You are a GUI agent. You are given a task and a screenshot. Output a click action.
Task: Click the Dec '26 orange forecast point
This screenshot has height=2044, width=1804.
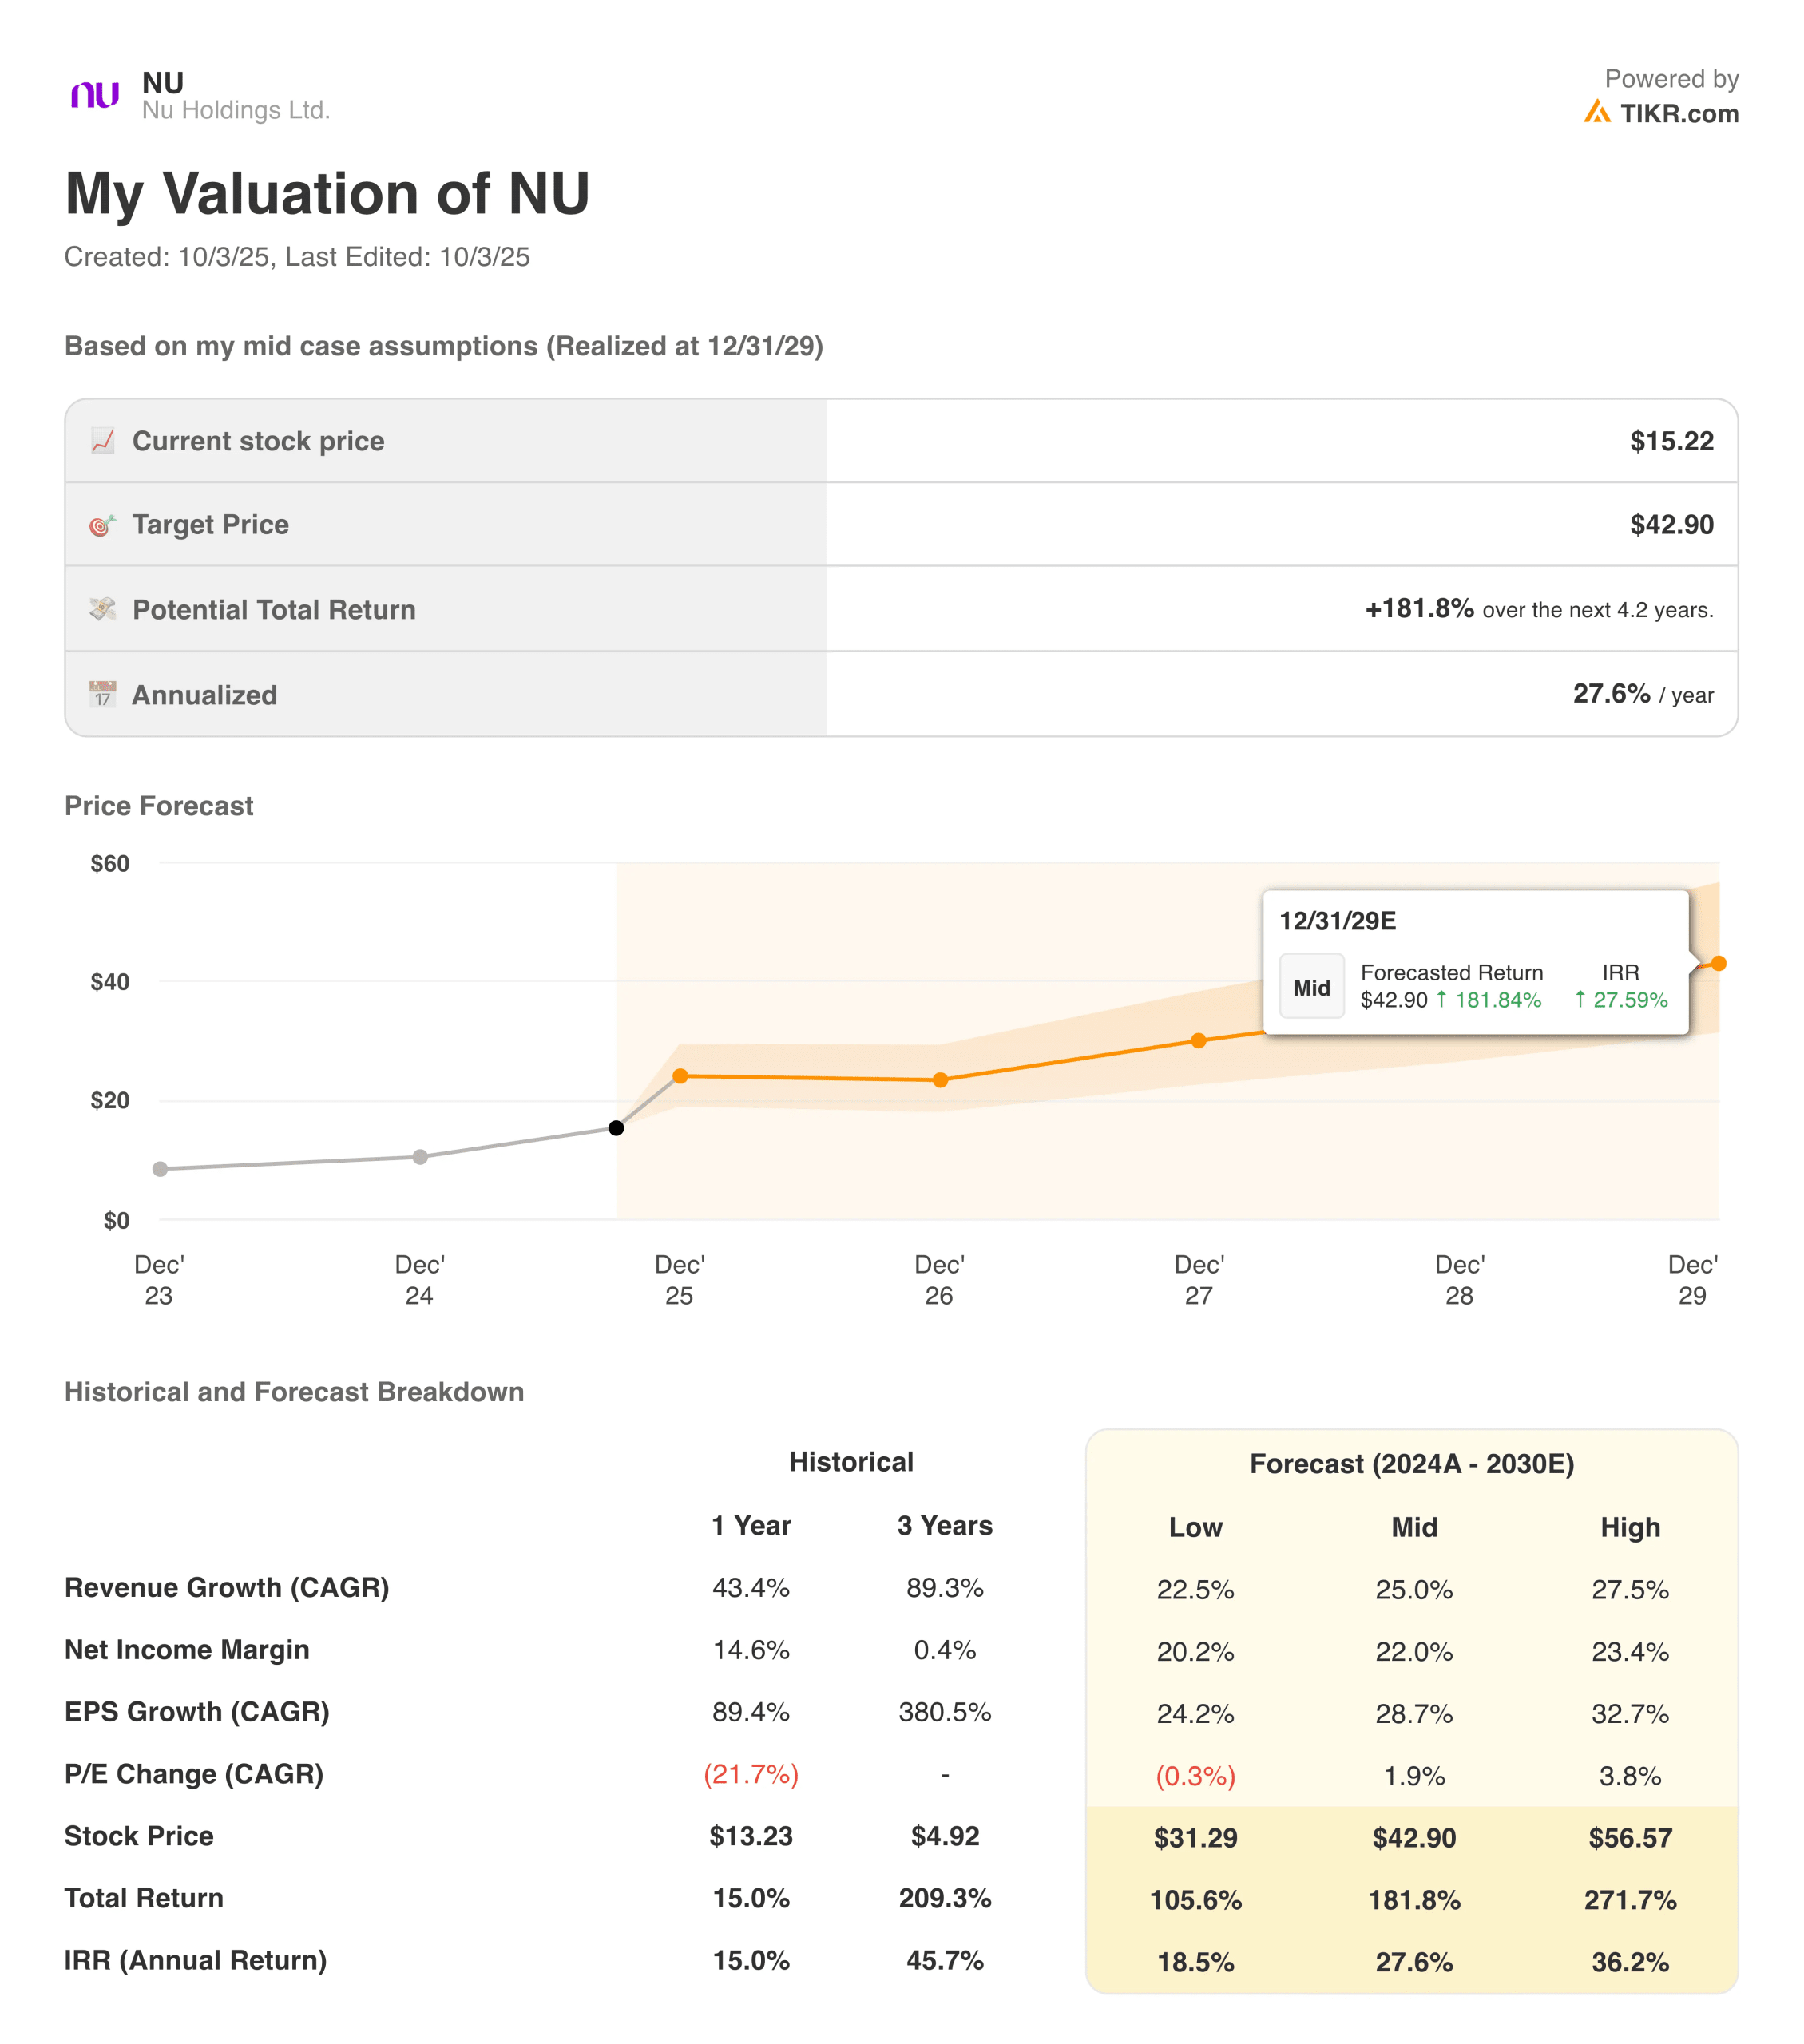(940, 1080)
